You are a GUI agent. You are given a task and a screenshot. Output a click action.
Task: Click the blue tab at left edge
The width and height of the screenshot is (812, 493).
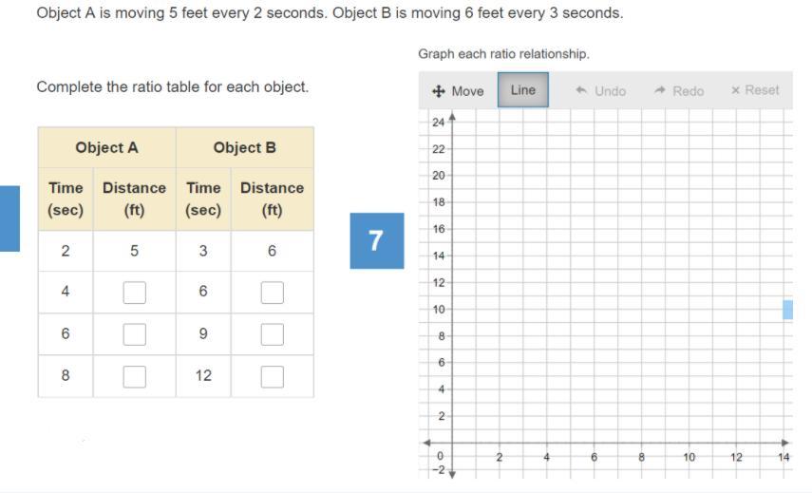point(9,218)
